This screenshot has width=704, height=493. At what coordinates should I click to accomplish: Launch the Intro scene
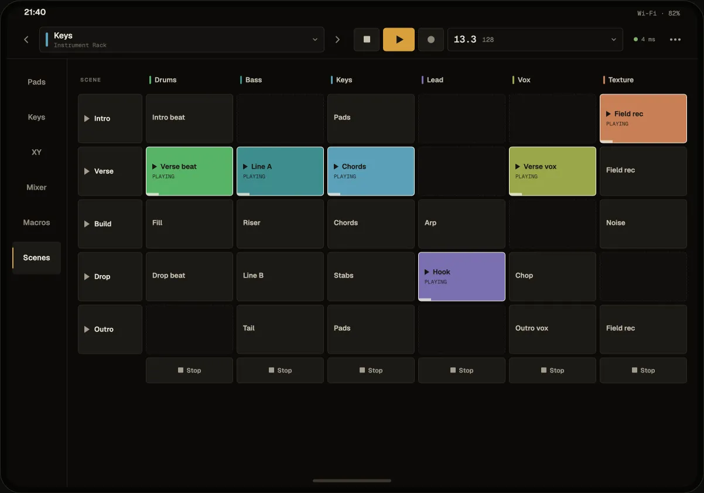click(x=110, y=118)
